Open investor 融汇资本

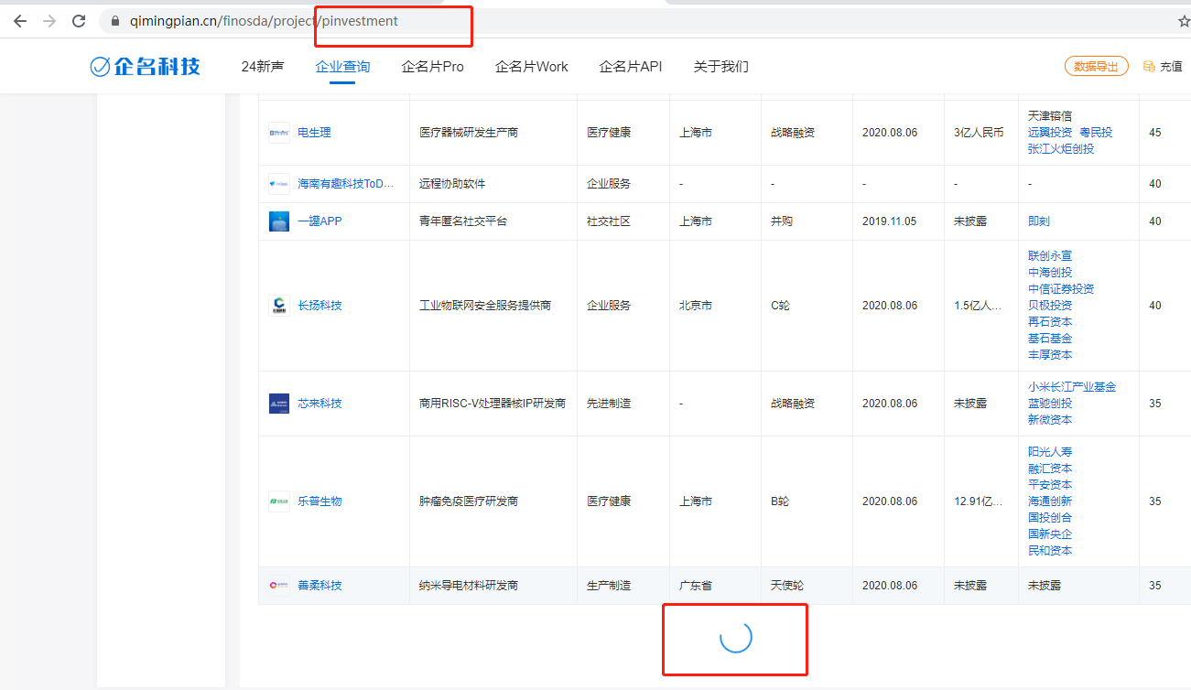(1050, 469)
